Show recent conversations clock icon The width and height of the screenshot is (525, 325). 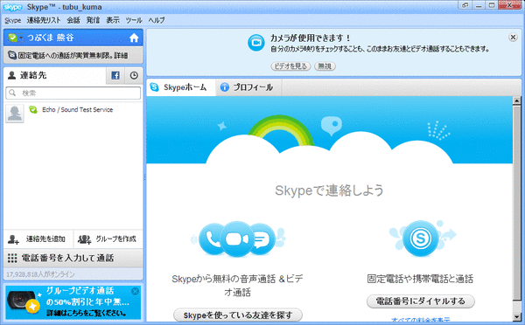[134, 75]
